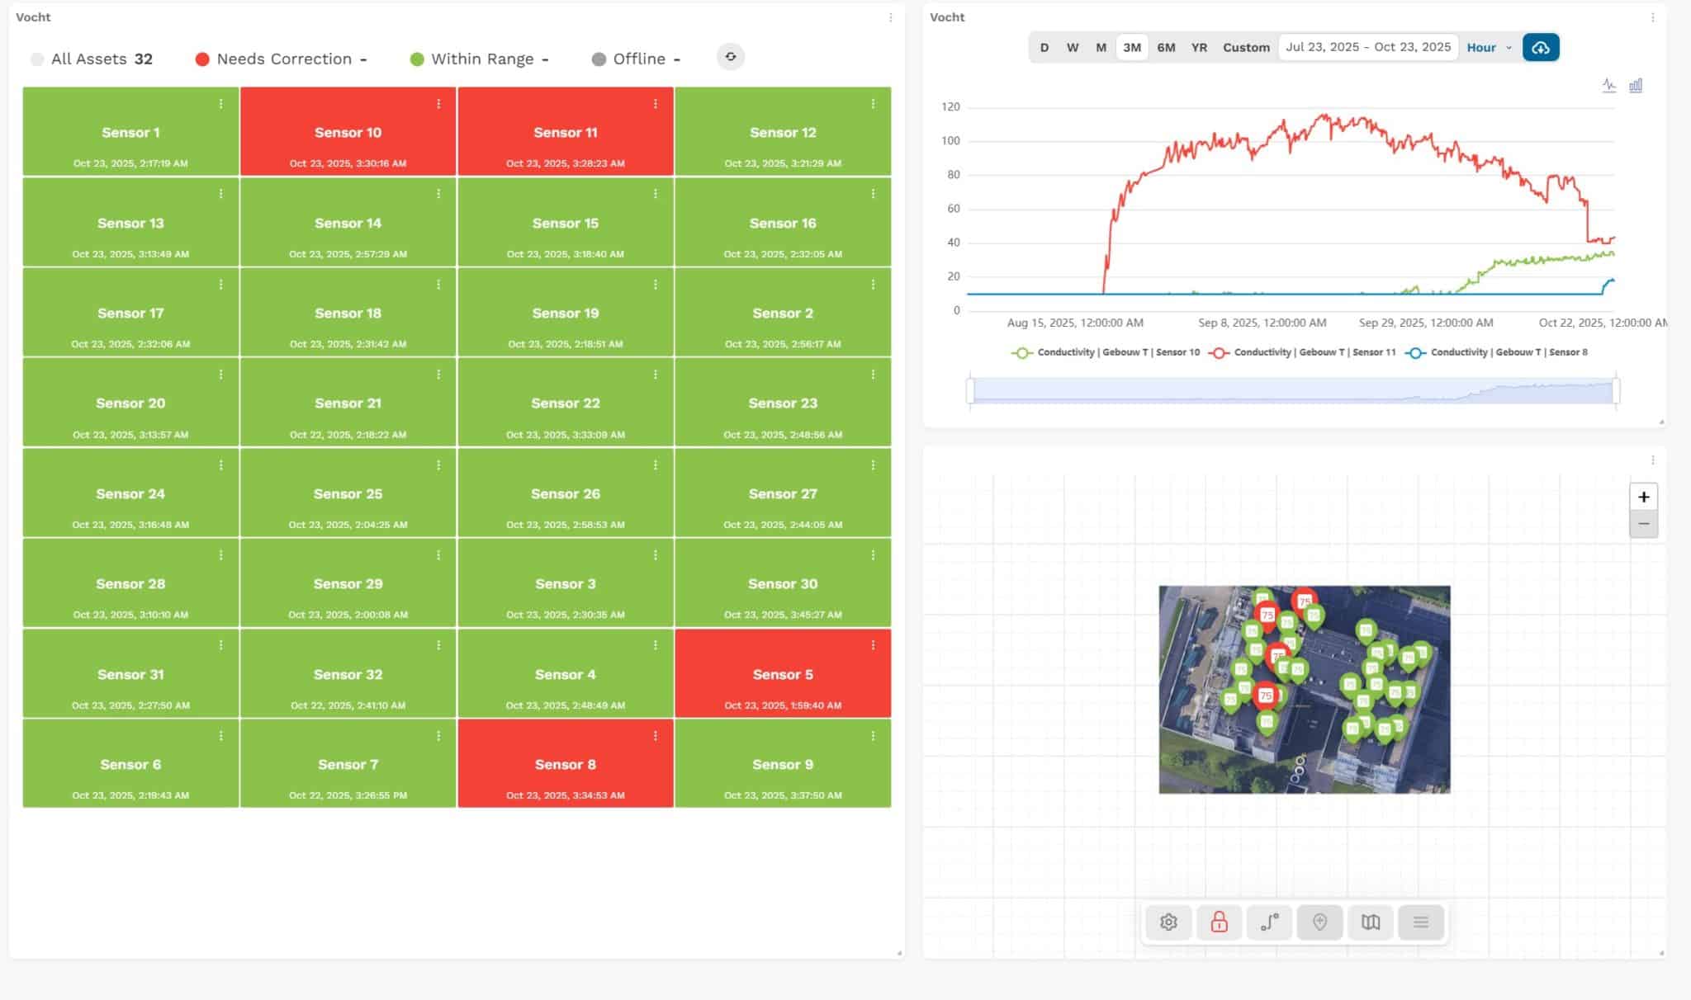Open the chart widget's three-dot menu
Screen dimensions: 1691x1000
(1652, 17)
